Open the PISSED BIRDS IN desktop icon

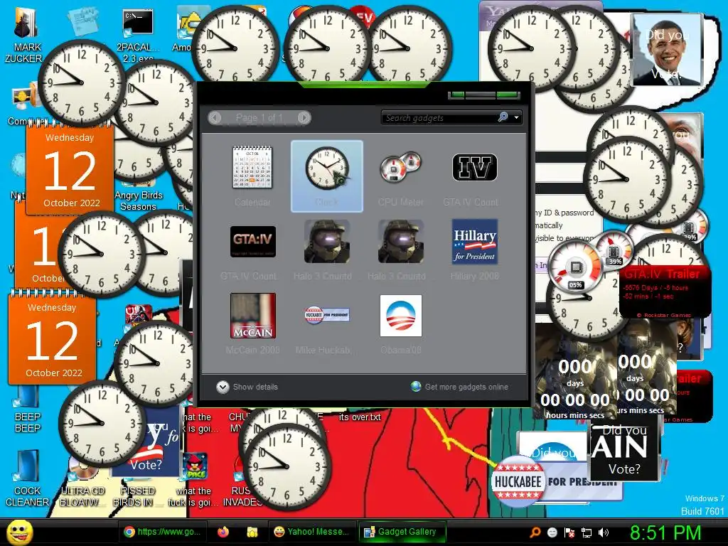point(136,496)
